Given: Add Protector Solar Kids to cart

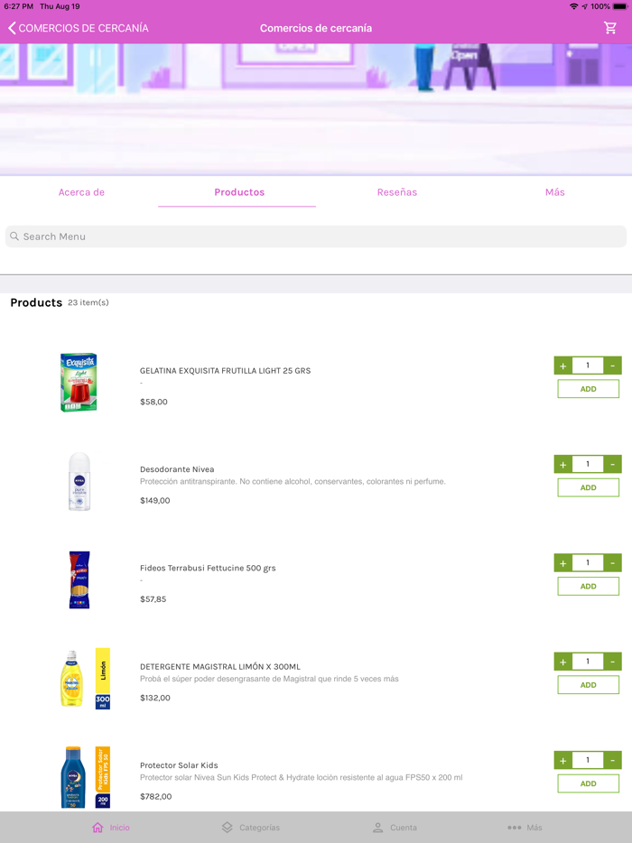Looking at the screenshot, I should click(x=588, y=783).
